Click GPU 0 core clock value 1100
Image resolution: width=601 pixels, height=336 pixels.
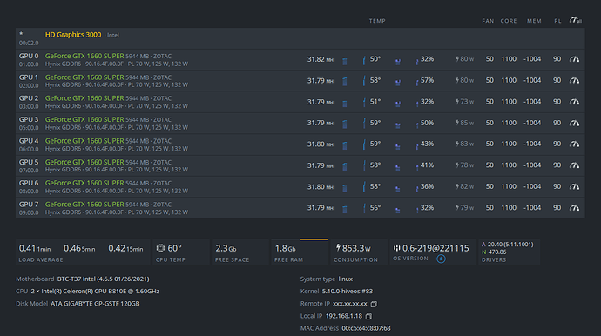pos(509,59)
